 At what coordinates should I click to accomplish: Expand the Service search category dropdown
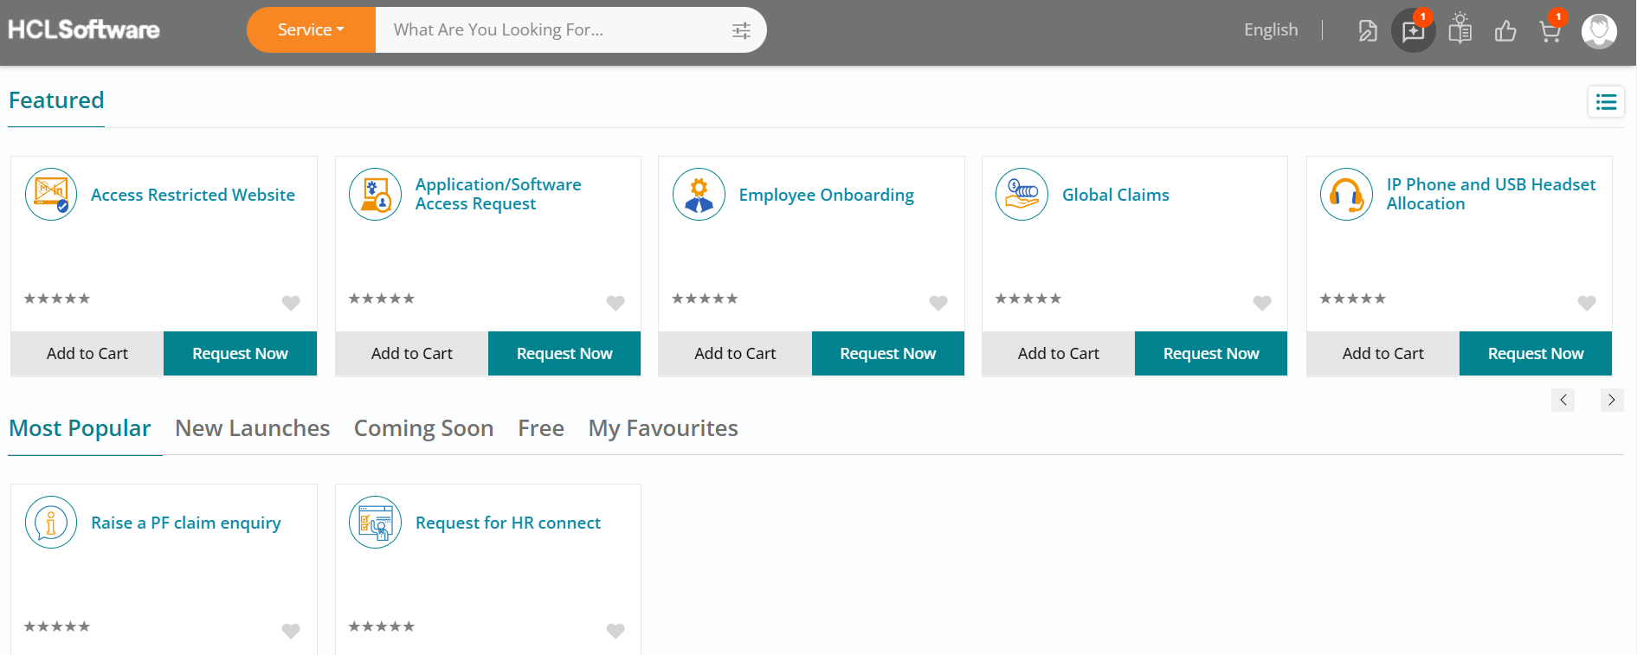click(x=311, y=30)
